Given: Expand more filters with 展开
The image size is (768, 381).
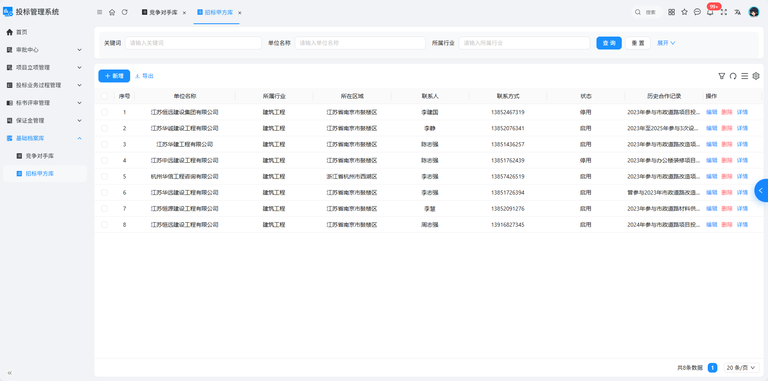Looking at the screenshot, I should [x=666, y=43].
